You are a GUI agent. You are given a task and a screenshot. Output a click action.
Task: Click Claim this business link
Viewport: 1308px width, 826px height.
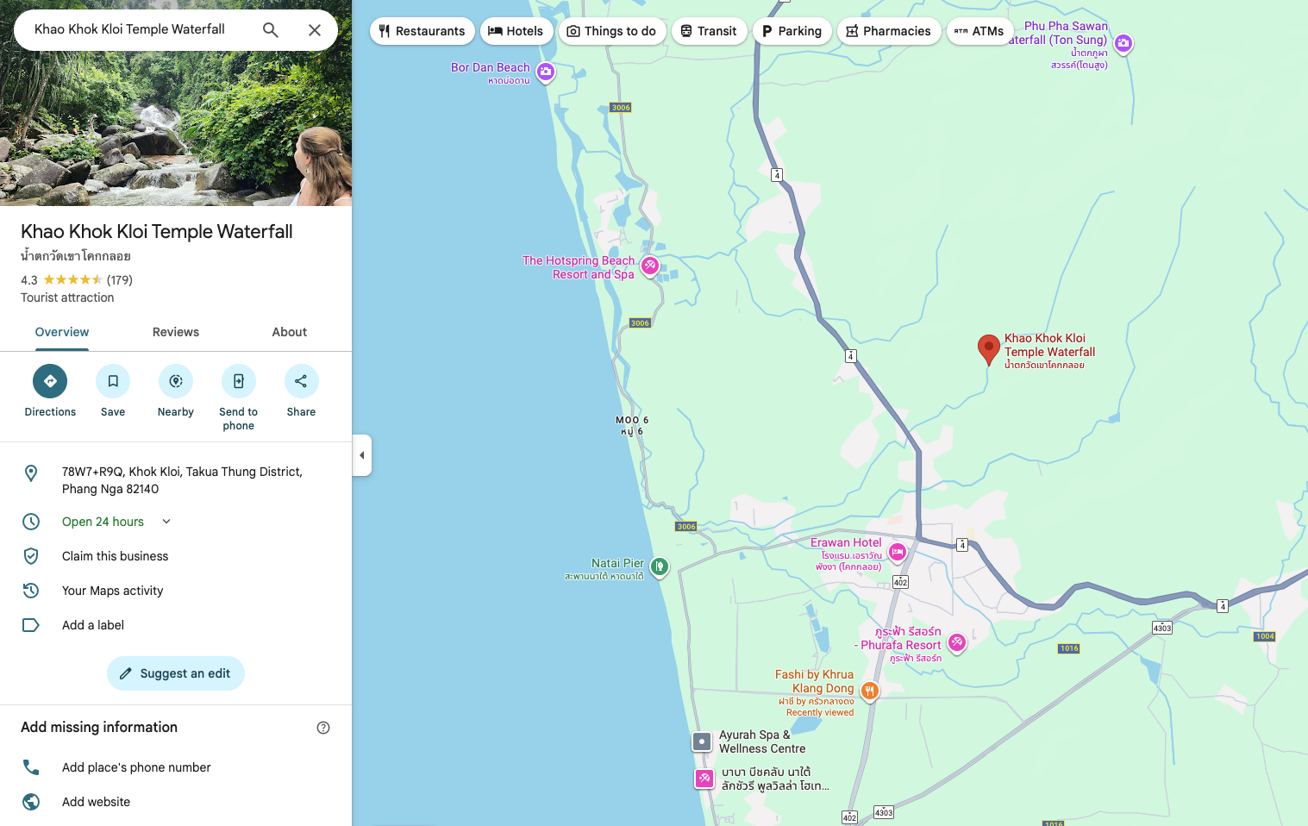(116, 556)
